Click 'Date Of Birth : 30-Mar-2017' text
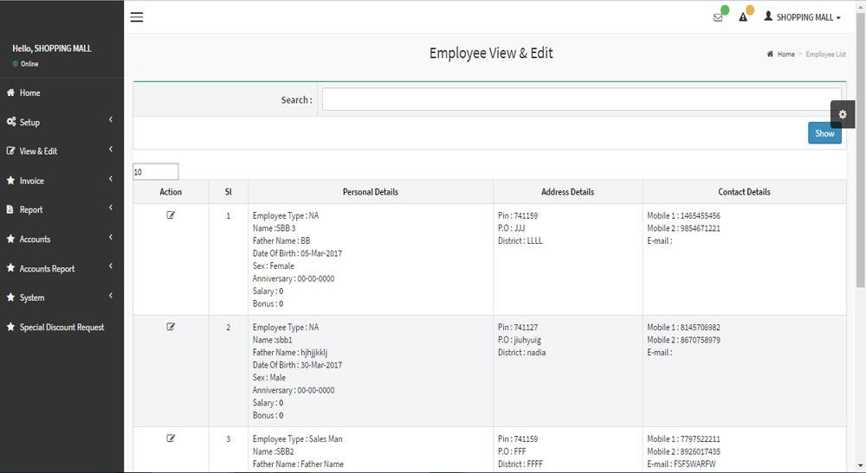The height and width of the screenshot is (473, 866). [x=297, y=365]
